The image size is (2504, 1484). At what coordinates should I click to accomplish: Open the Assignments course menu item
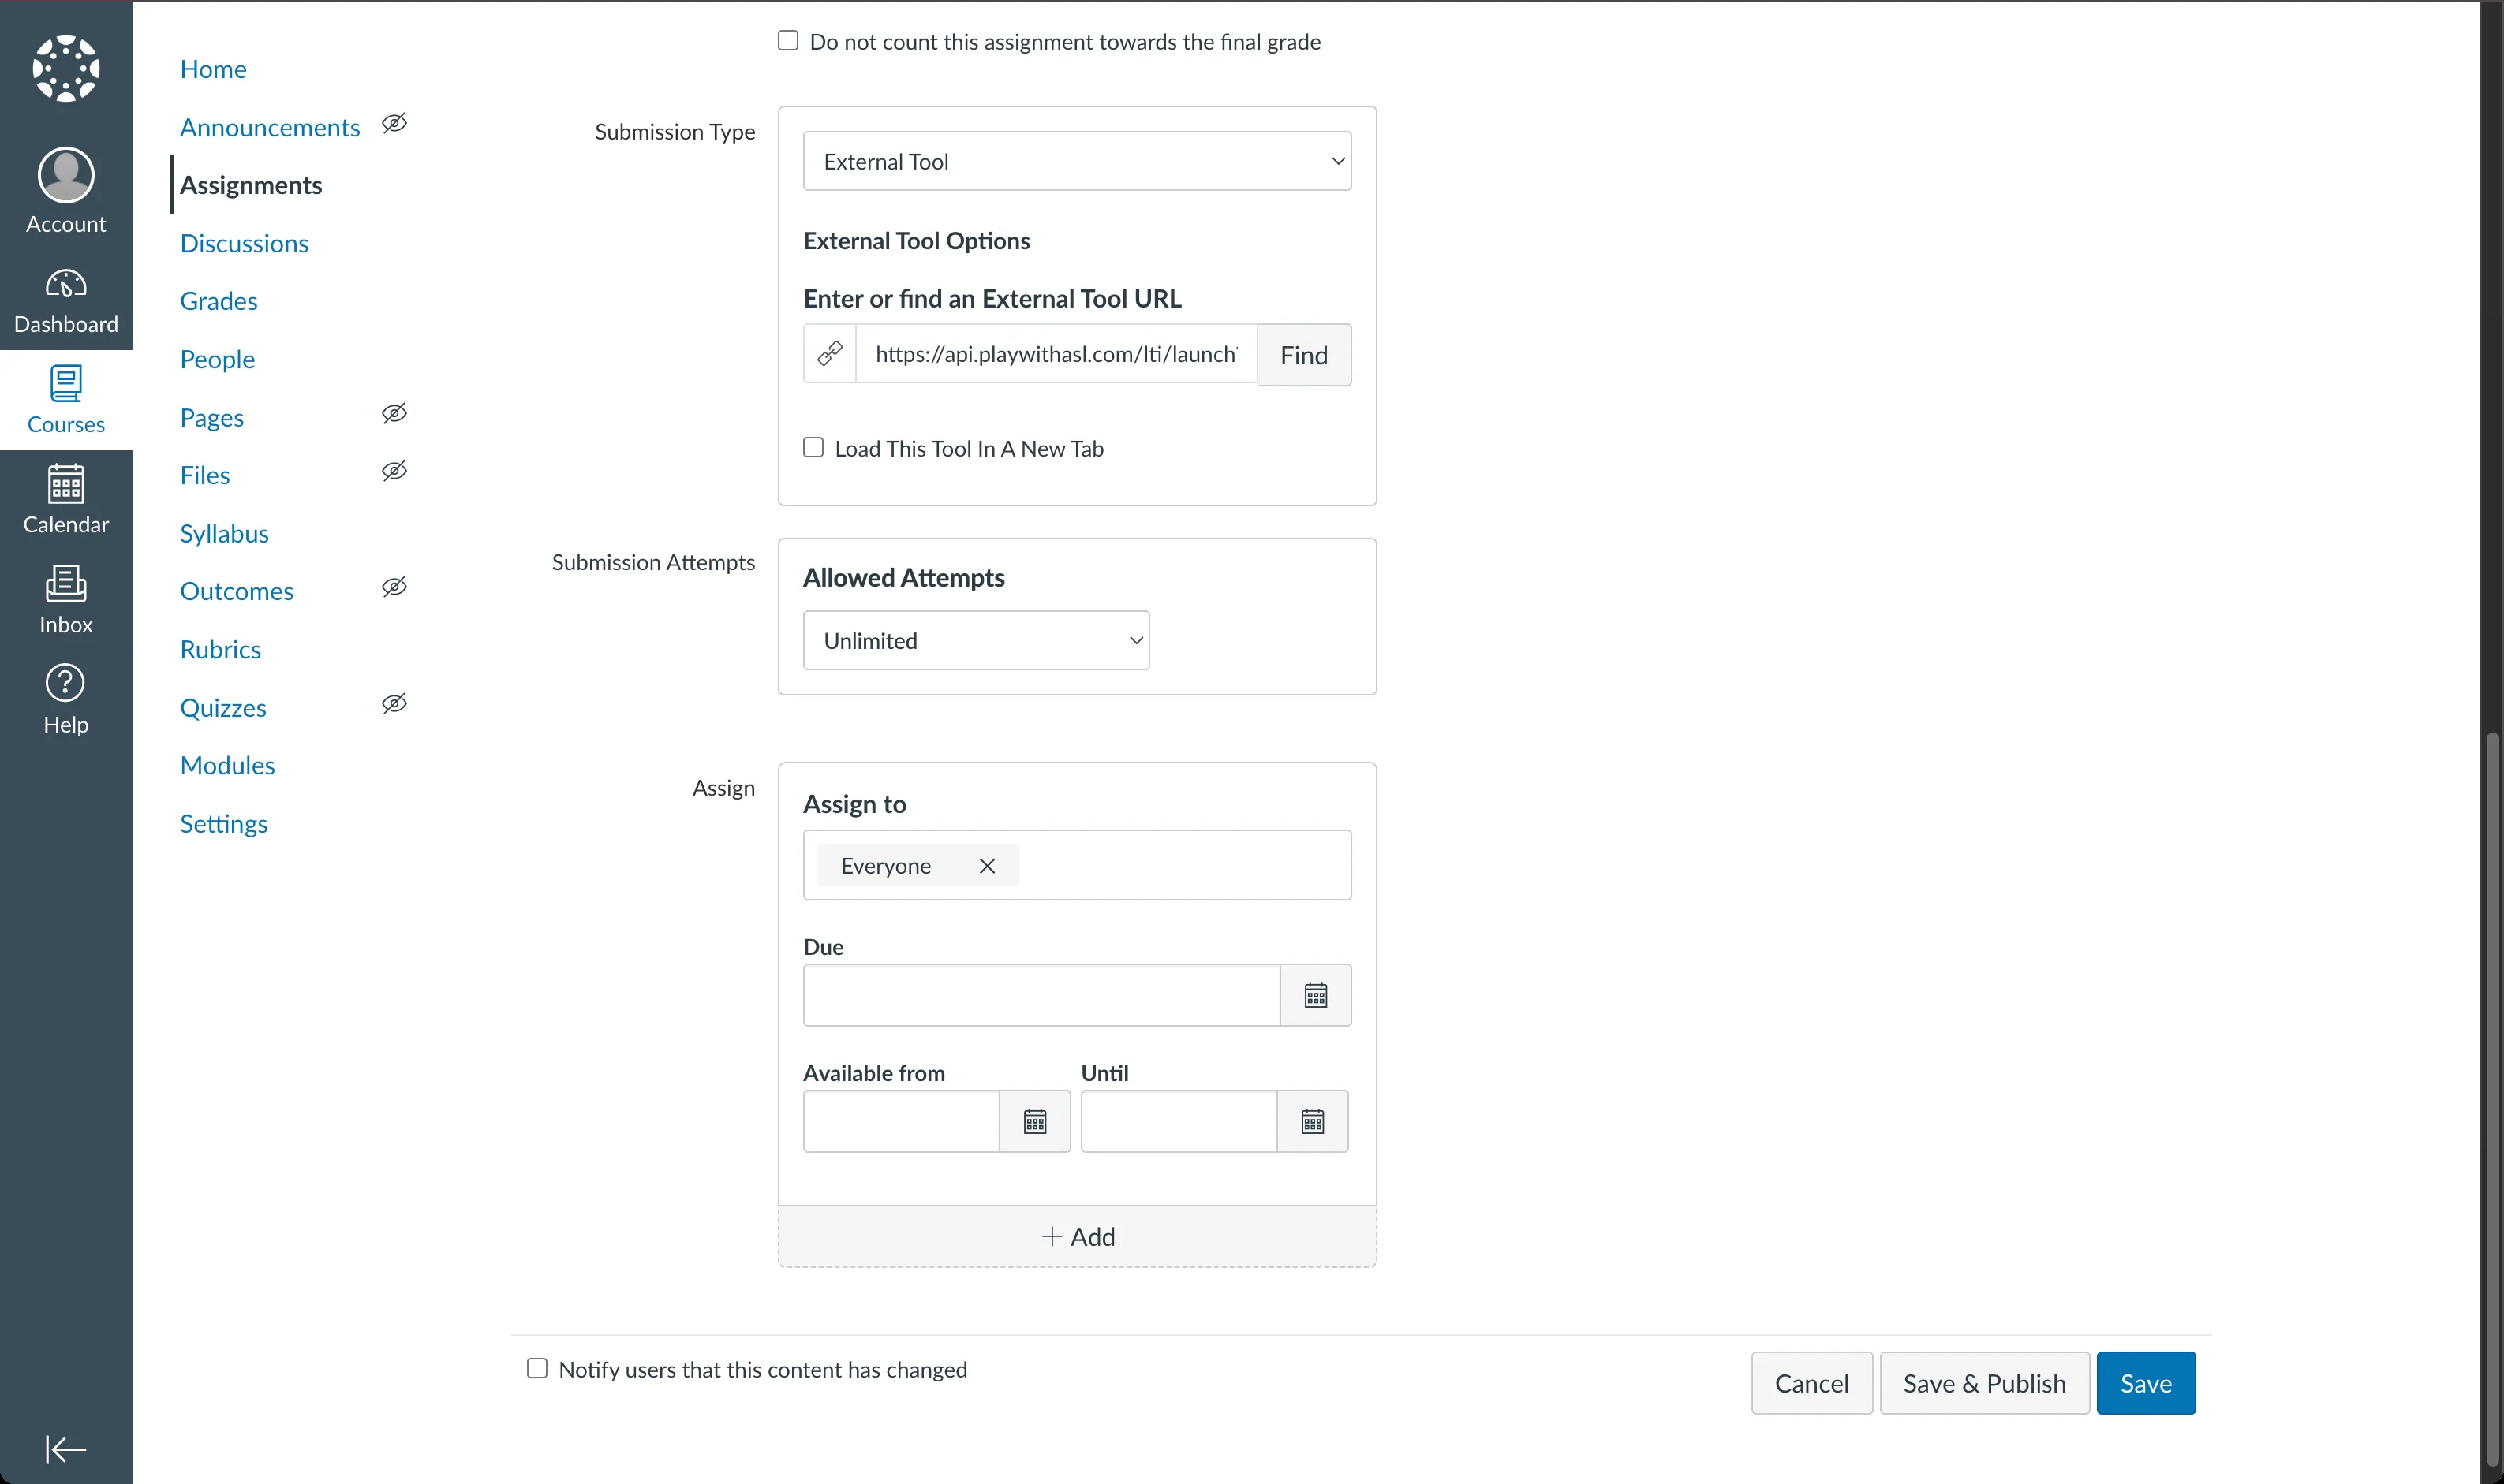coord(251,185)
